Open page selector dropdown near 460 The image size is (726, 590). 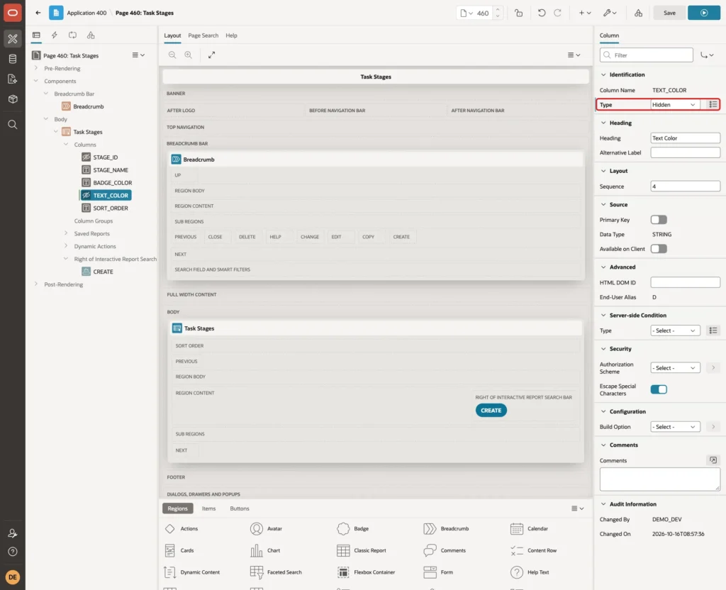tap(467, 13)
